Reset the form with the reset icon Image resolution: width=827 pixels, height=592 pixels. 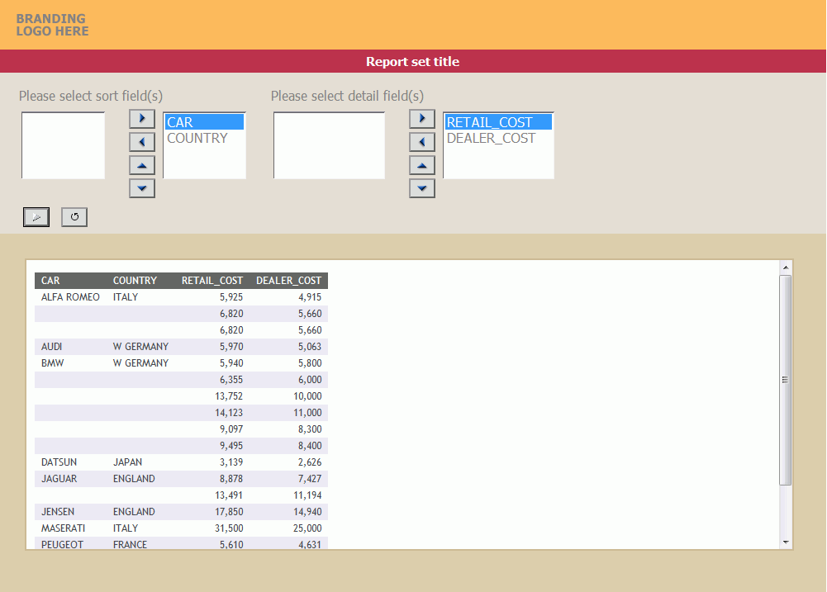coord(74,216)
